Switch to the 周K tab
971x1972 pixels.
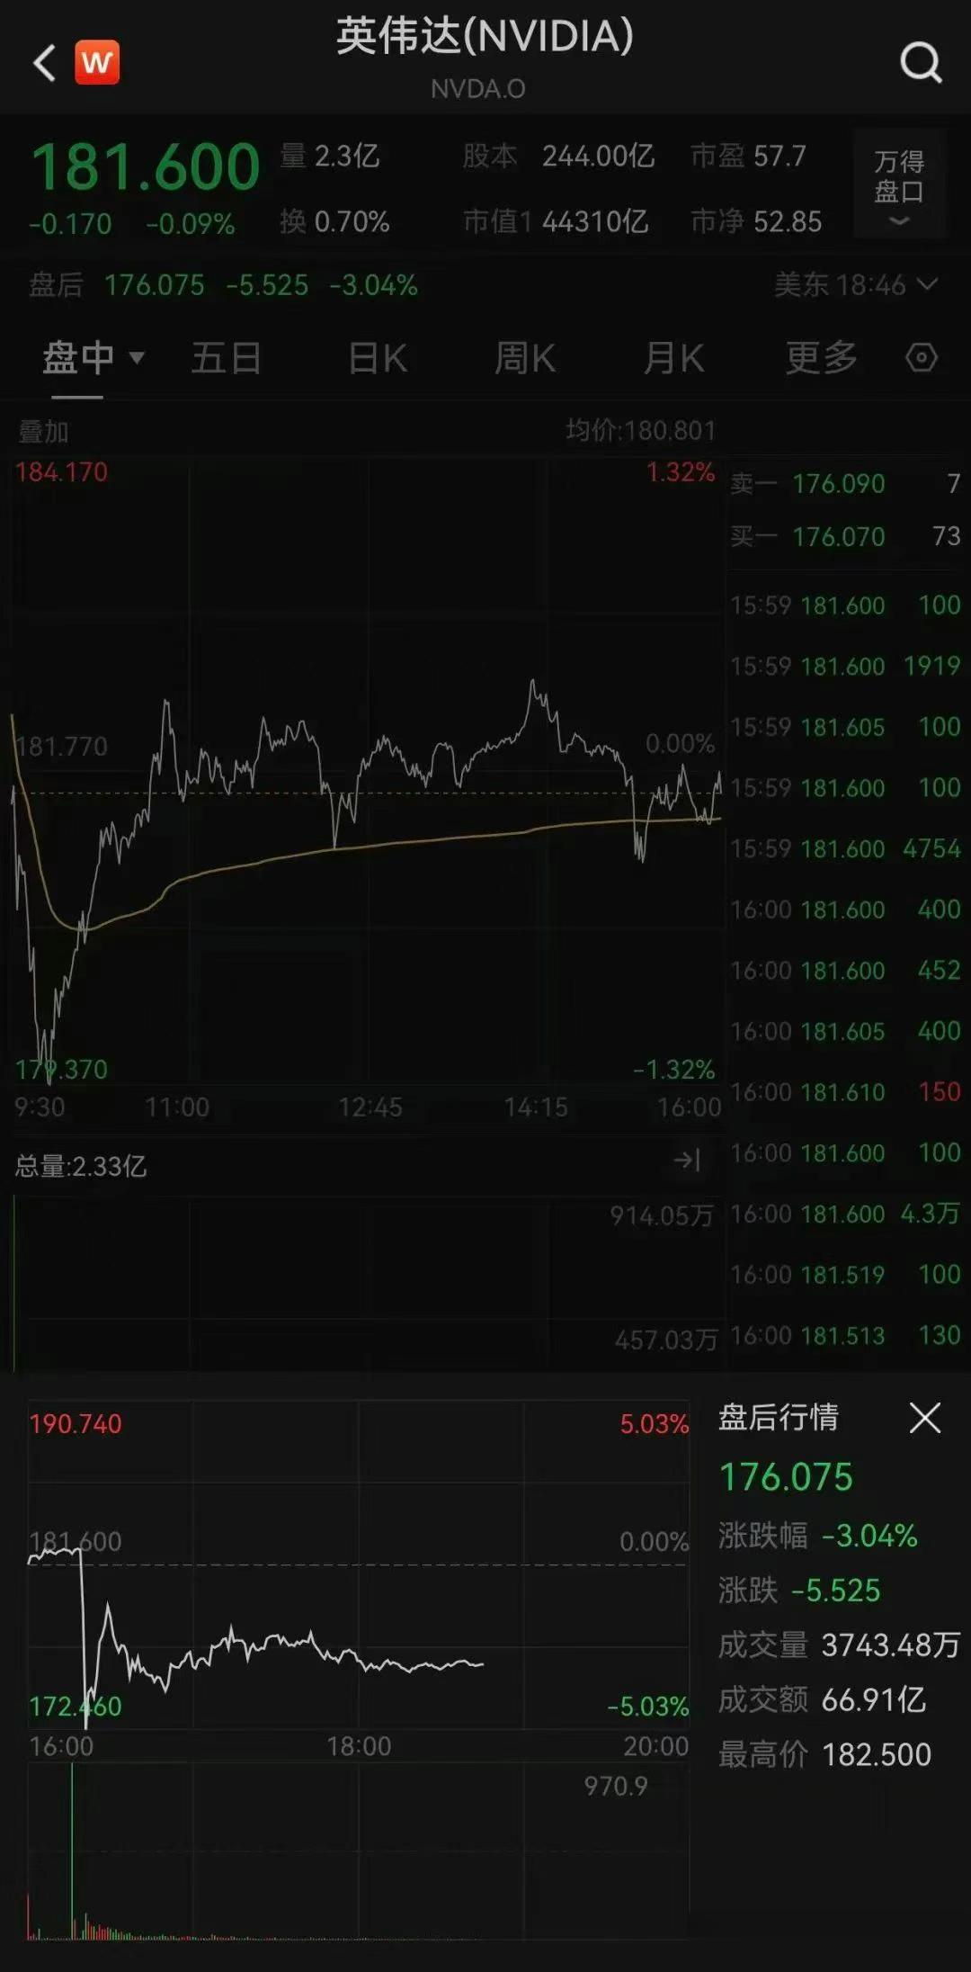(525, 358)
